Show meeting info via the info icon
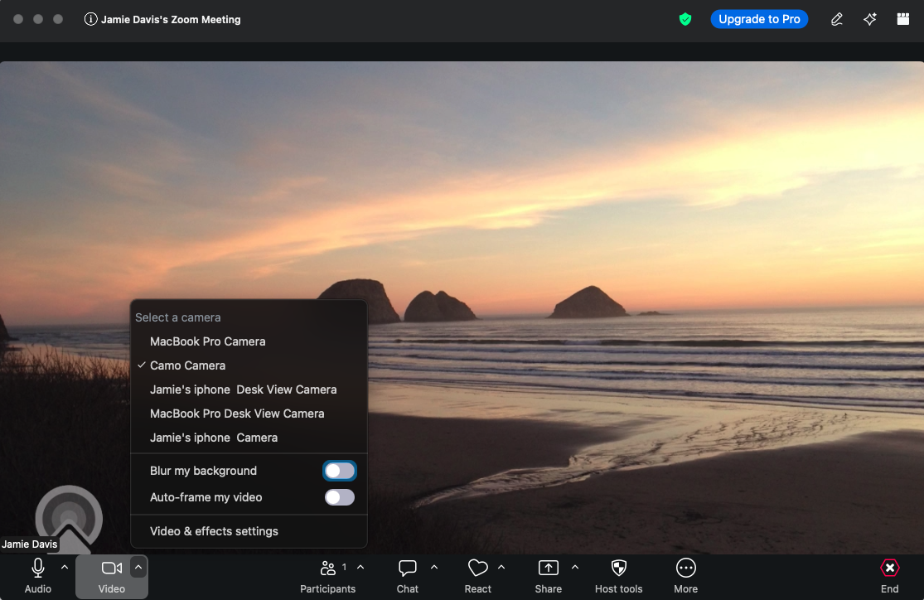924x600 pixels. pos(90,19)
